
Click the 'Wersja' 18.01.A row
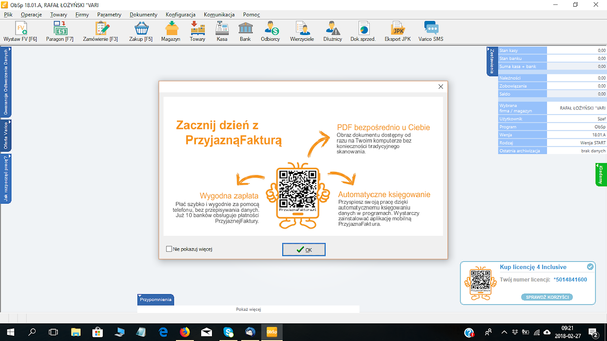[x=552, y=135]
